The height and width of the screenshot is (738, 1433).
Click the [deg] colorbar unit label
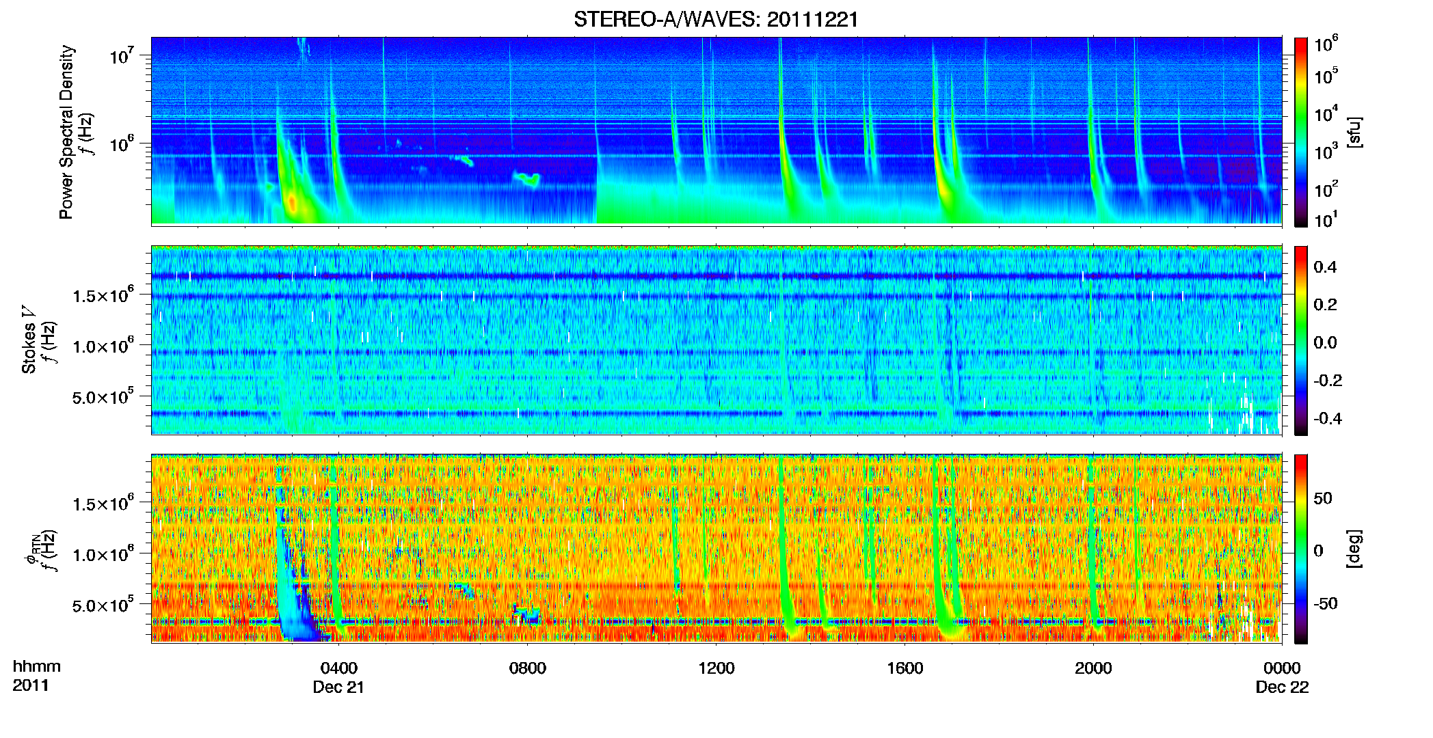1354,549
